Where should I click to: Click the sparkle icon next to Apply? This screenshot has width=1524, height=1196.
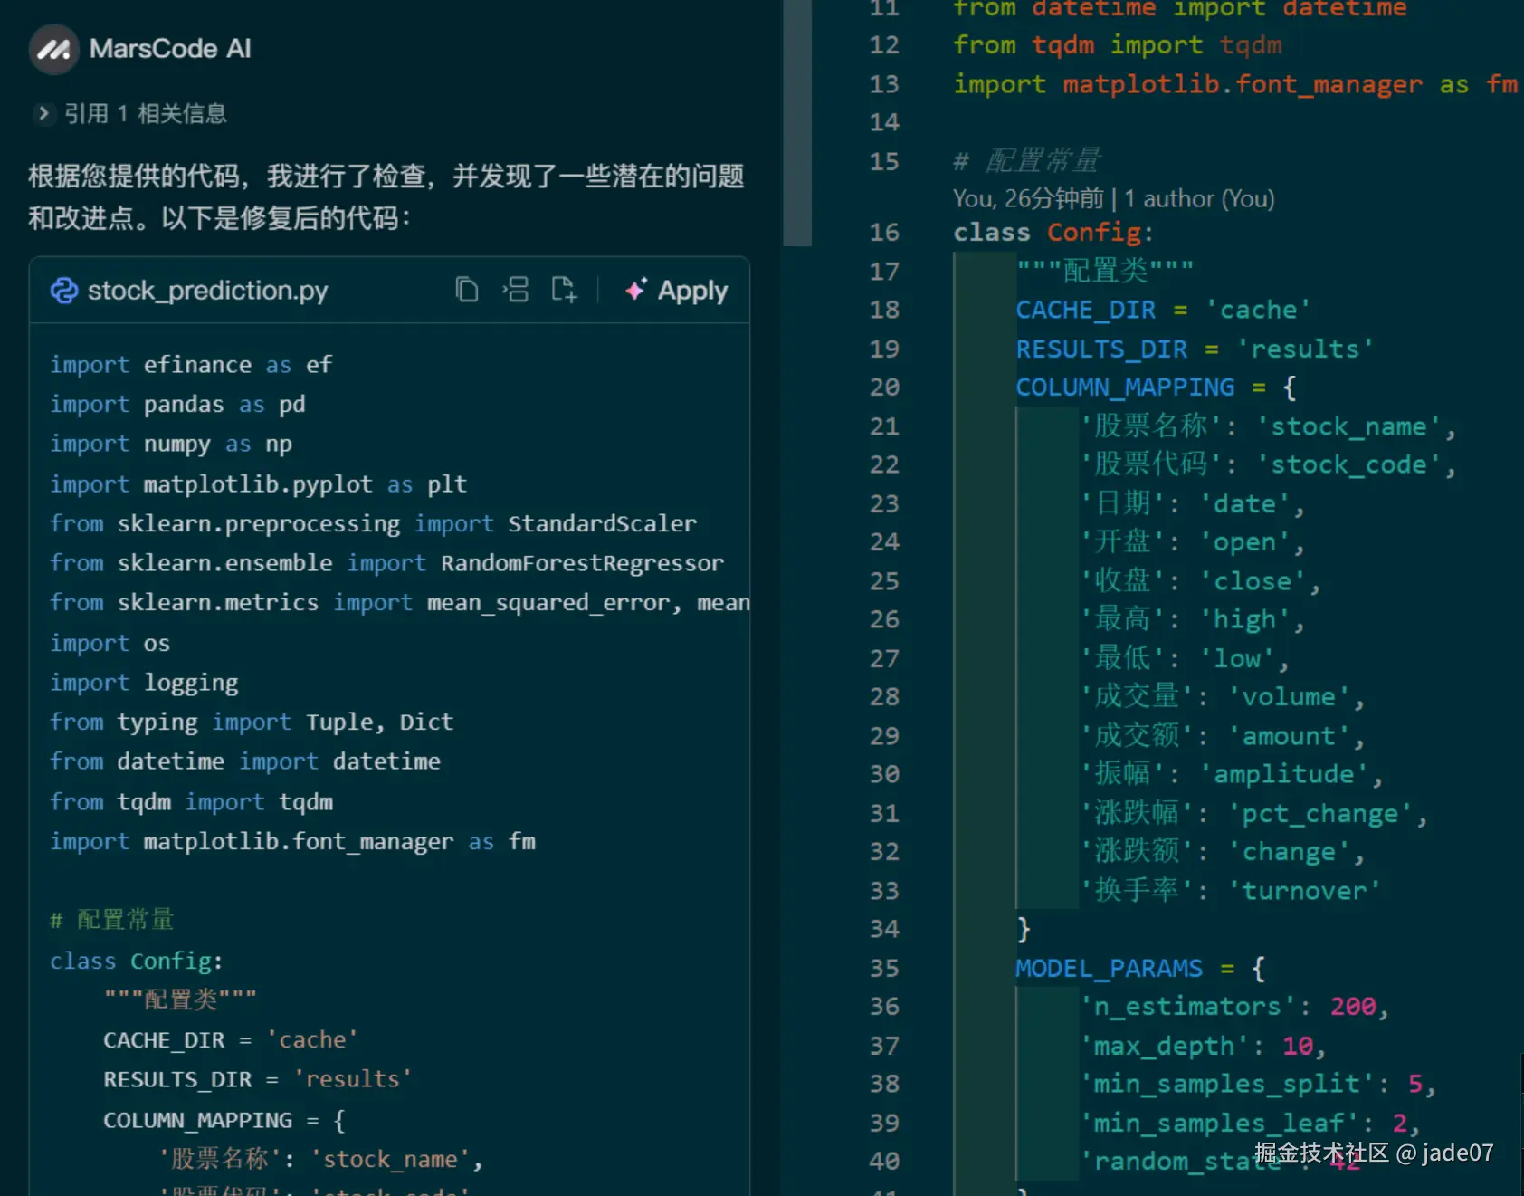(636, 290)
